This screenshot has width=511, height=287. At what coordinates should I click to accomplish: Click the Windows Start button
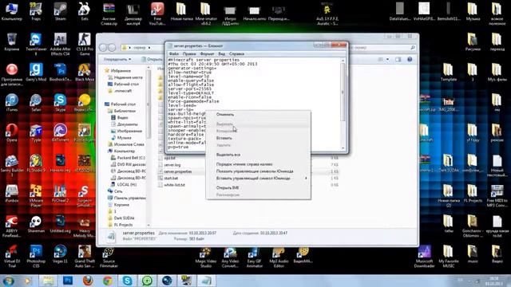[8, 281]
